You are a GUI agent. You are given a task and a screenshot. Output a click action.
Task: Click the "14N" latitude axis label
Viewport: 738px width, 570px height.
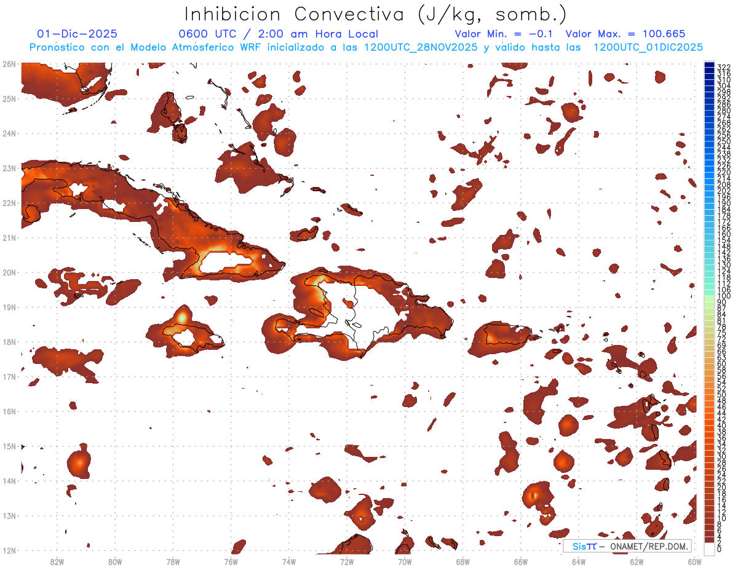(9, 481)
